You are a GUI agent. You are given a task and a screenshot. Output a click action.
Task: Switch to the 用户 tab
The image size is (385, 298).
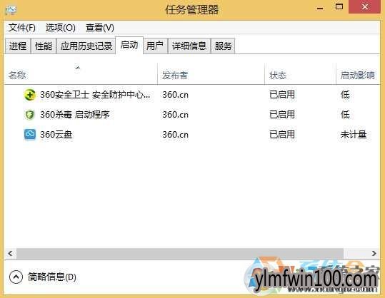point(155,46)
